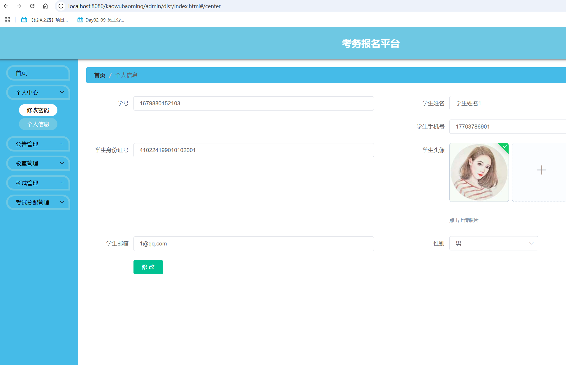
Task: Click the green 修改 button
Action: (148, 267)
